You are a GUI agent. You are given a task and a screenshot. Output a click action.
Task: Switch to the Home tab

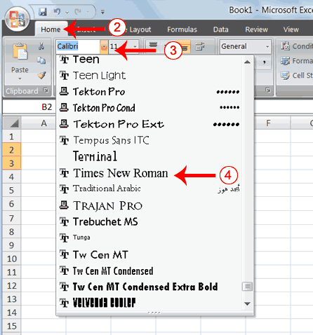click(x=51, y=29)
